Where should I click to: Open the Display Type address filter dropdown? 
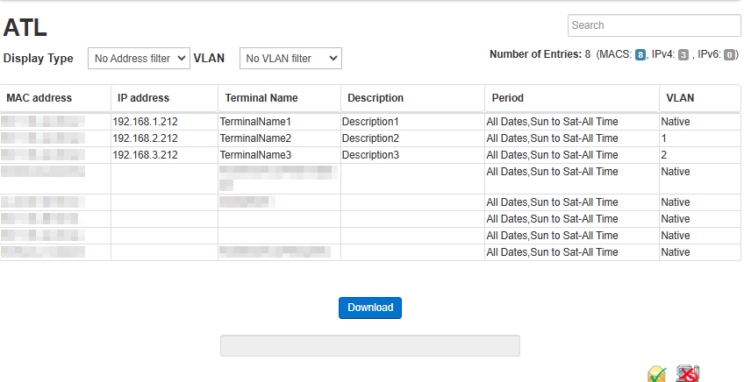click(139, 59)
